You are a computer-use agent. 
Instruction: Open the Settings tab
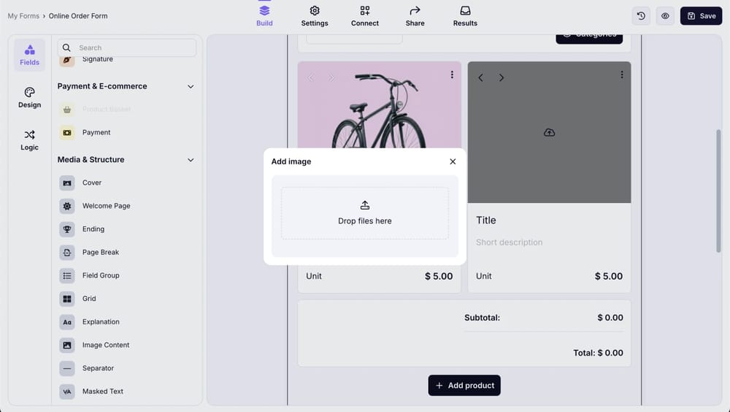(x=315, y=16)
